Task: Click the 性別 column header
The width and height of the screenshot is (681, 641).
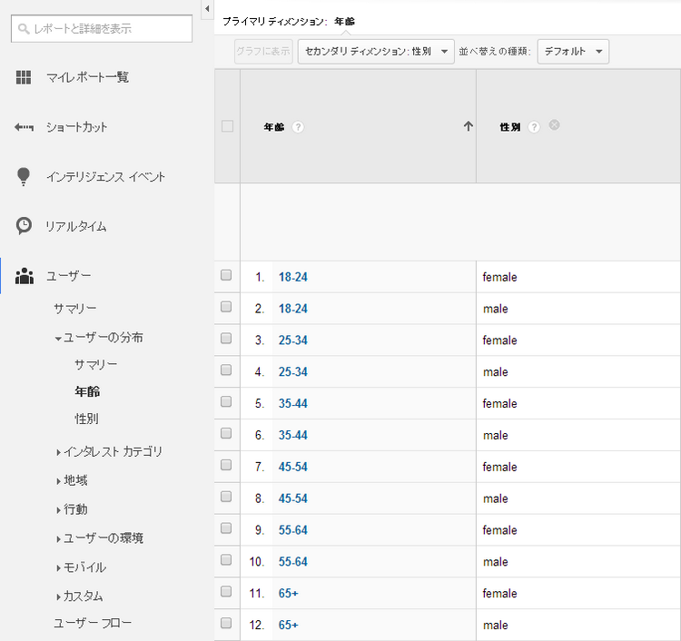Action: point(510,127)
